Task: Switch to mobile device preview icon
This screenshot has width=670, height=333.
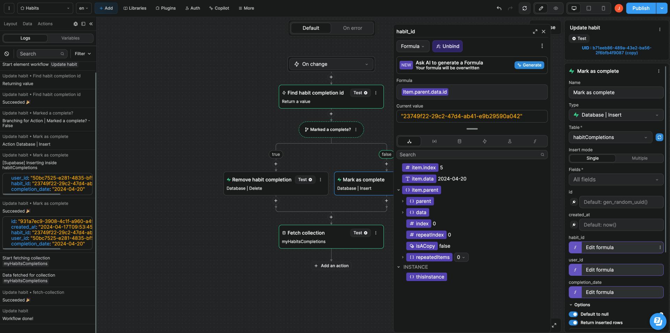Action: click(603, 8)
